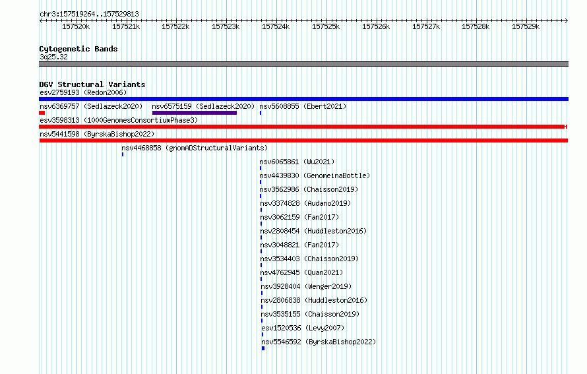Click esv3598313 (1000GenomesConsortiumPhase3) label
This screenshot has width=587, height=374.
[119, 120]
